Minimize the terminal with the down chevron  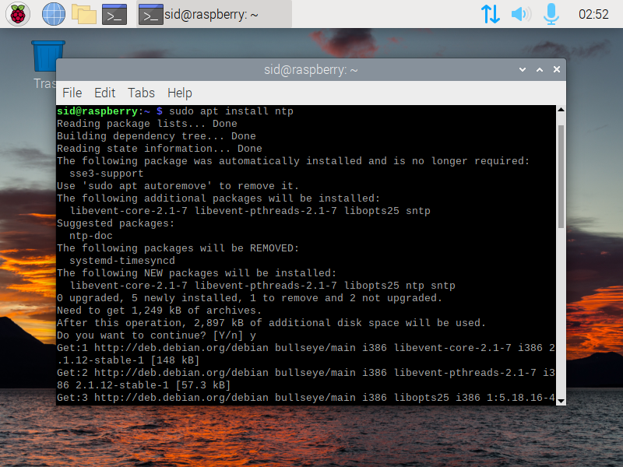[523, 69]
